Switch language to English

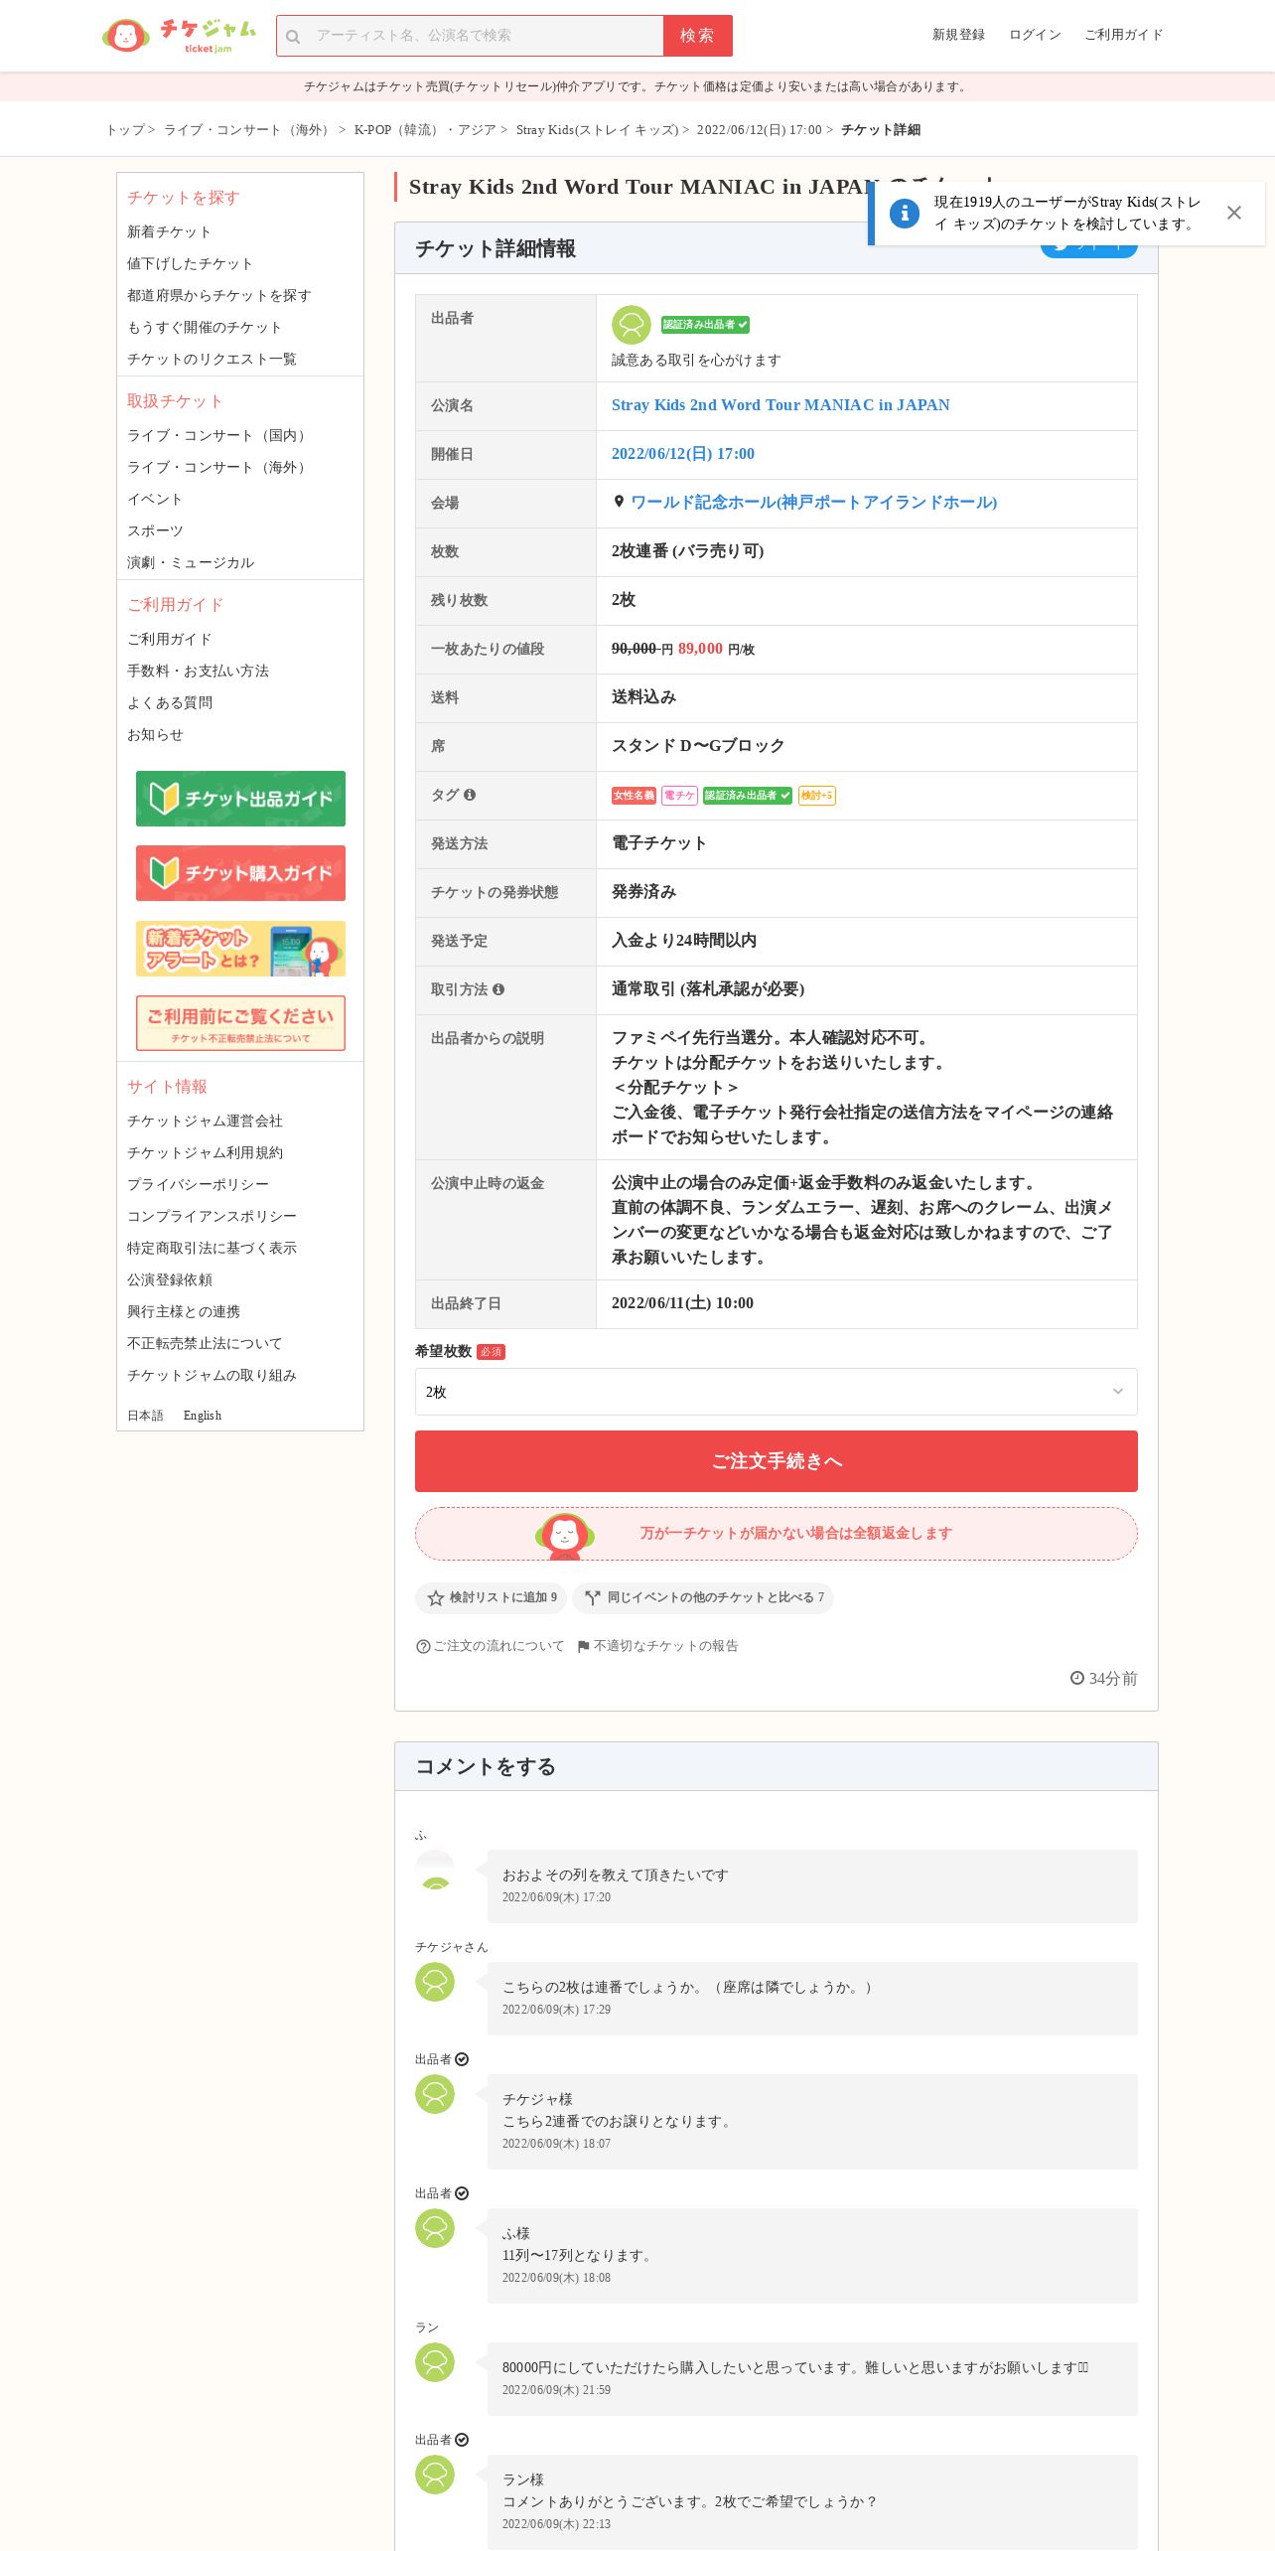click(203, 1416)
